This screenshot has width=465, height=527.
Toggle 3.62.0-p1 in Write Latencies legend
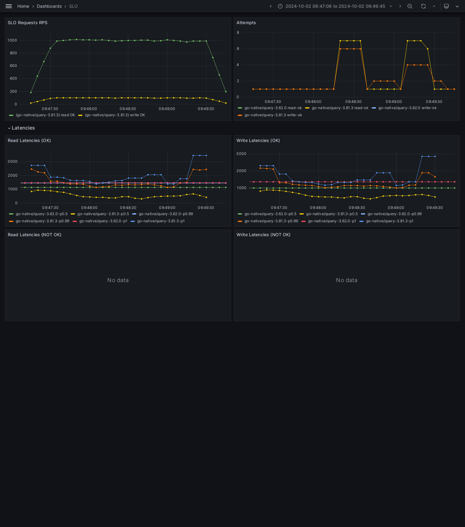(332, 221)
